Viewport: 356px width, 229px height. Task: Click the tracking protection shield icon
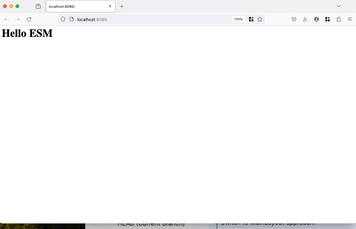(x=63, y=19)
